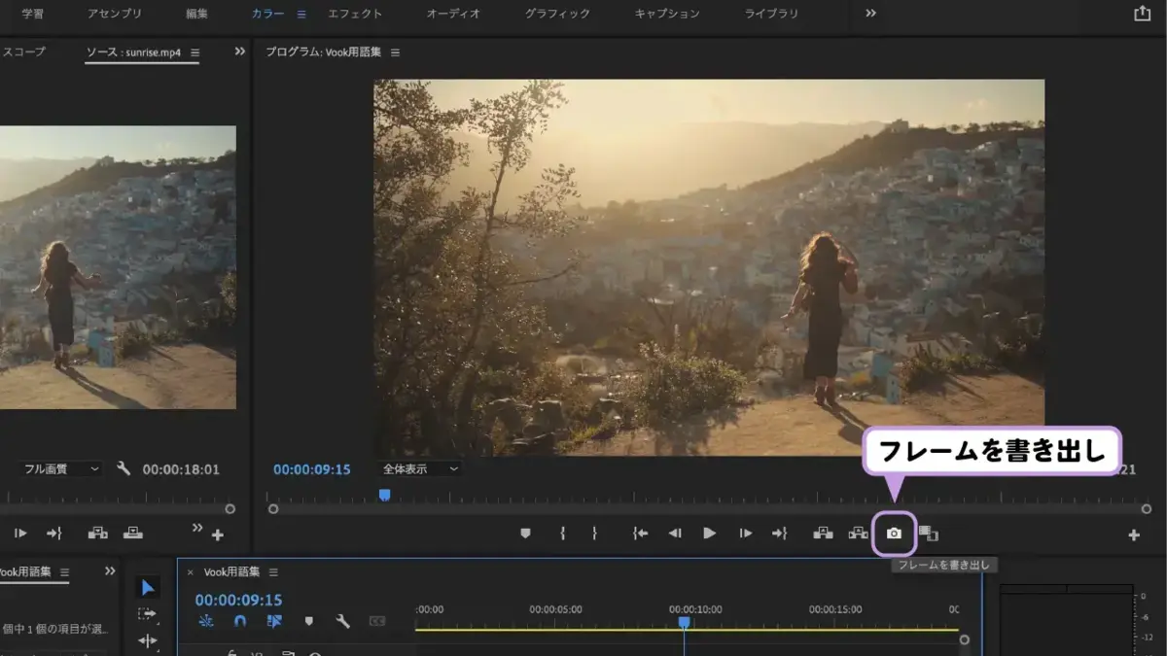
Task: Click the Mark Out bracket icon
Action: [x=594, y=534]
